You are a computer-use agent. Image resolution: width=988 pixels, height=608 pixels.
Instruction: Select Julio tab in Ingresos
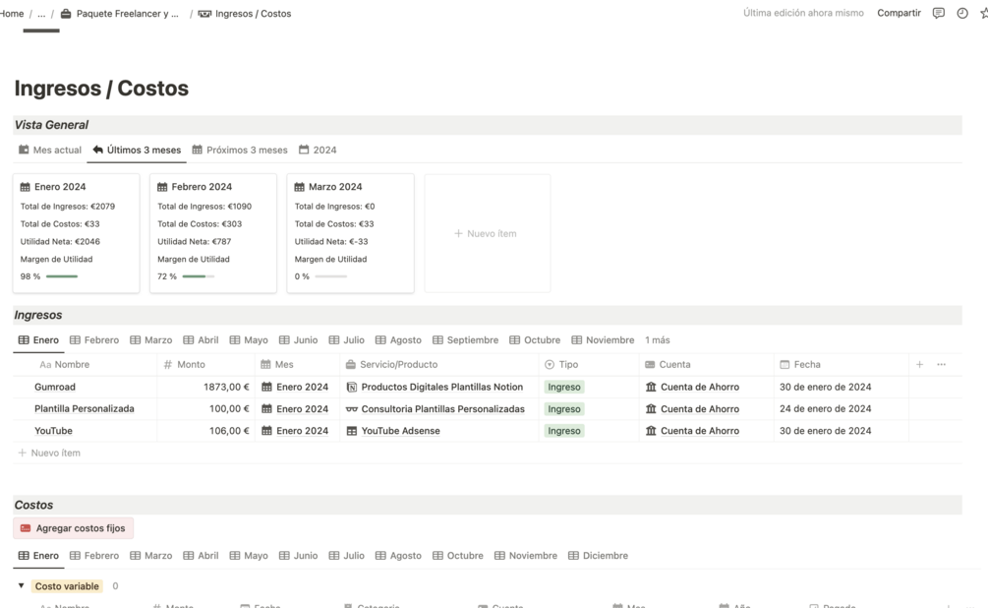pos(347,340)
